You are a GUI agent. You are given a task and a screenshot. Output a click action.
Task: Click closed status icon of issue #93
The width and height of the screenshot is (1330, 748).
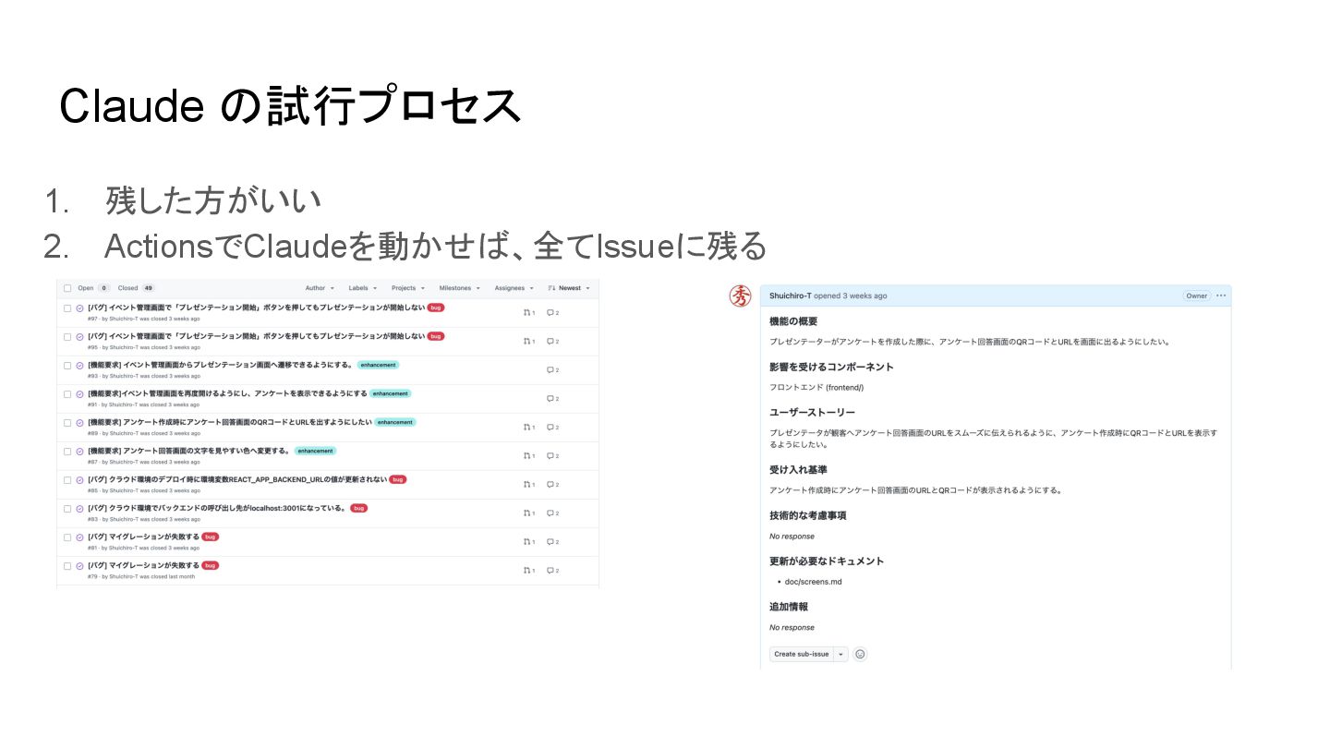(x=79, y=366)
